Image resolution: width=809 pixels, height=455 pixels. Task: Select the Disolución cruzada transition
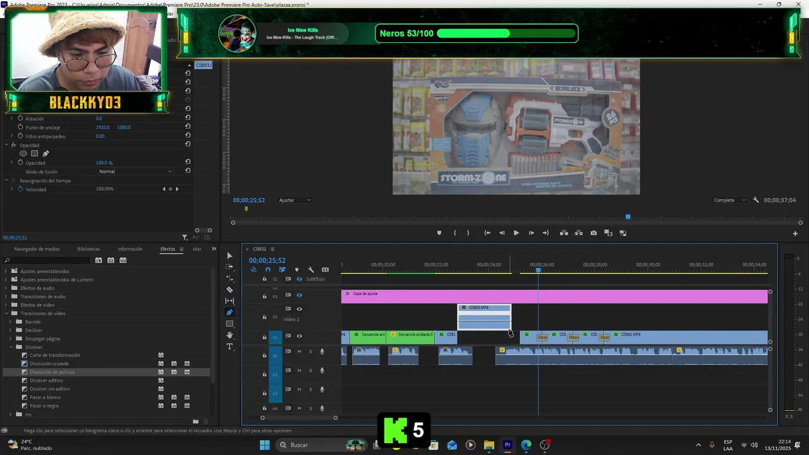[x=49, y=364]
